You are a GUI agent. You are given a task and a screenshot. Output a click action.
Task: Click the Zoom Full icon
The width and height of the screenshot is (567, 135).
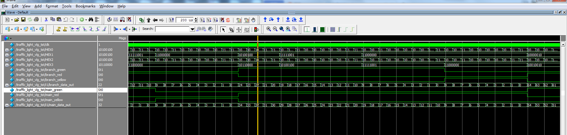[x=282, y=29]
